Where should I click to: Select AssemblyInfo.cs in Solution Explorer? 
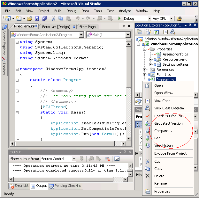tap(175, 54)
